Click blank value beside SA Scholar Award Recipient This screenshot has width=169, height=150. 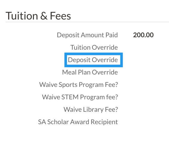point(143,122)
